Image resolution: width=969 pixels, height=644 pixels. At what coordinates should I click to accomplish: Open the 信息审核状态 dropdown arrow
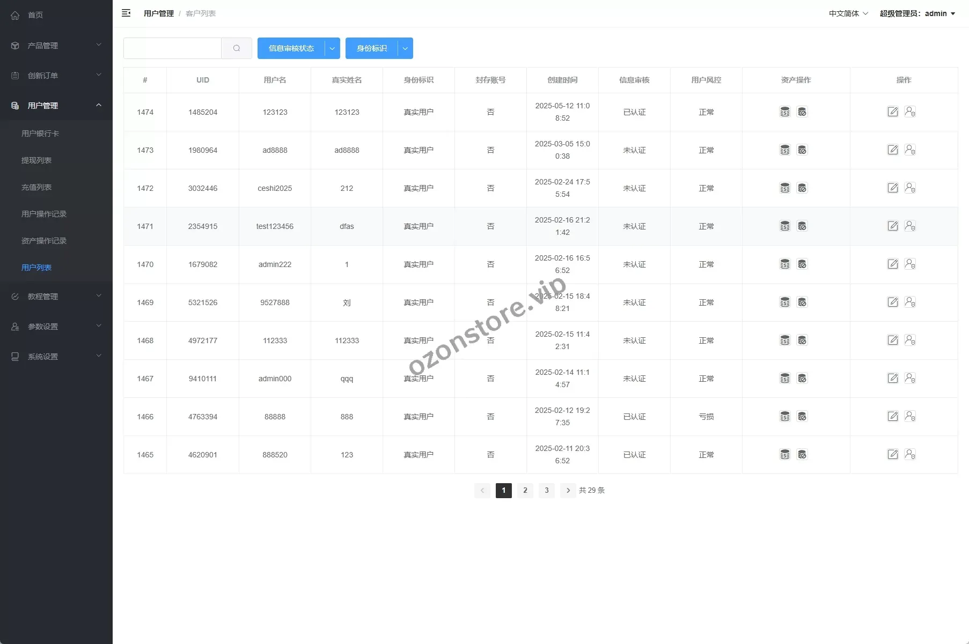pyautogui.click(x=332, y=48)
